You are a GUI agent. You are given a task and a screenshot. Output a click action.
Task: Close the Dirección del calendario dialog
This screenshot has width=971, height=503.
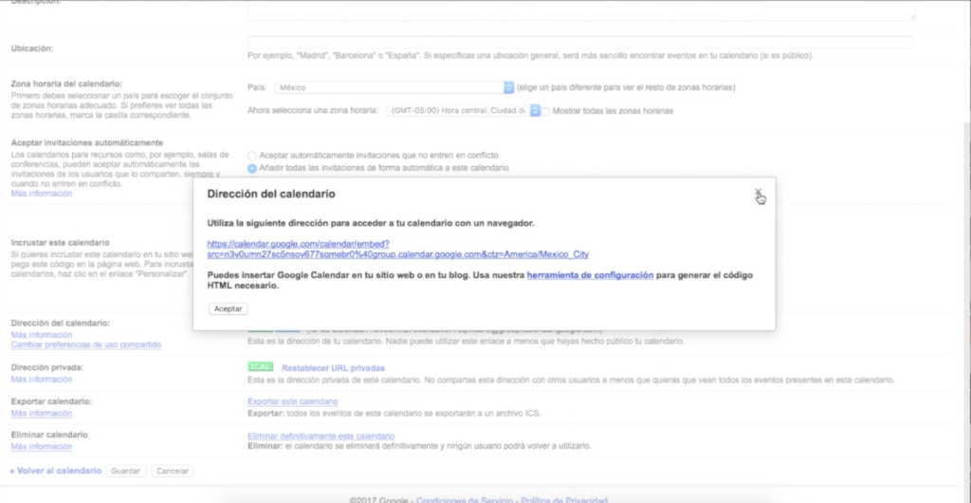(757, 193)
